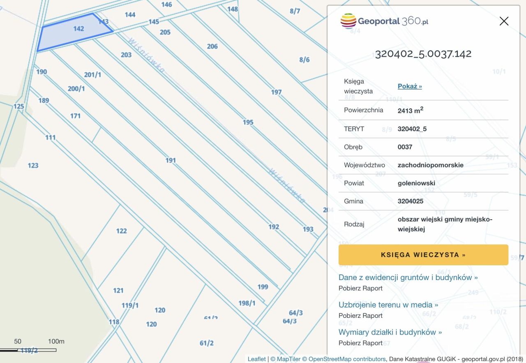Viewport: 526px width, 363px height.
Task: Click parcel 123 on the map
Action: (x=33, y=165)
